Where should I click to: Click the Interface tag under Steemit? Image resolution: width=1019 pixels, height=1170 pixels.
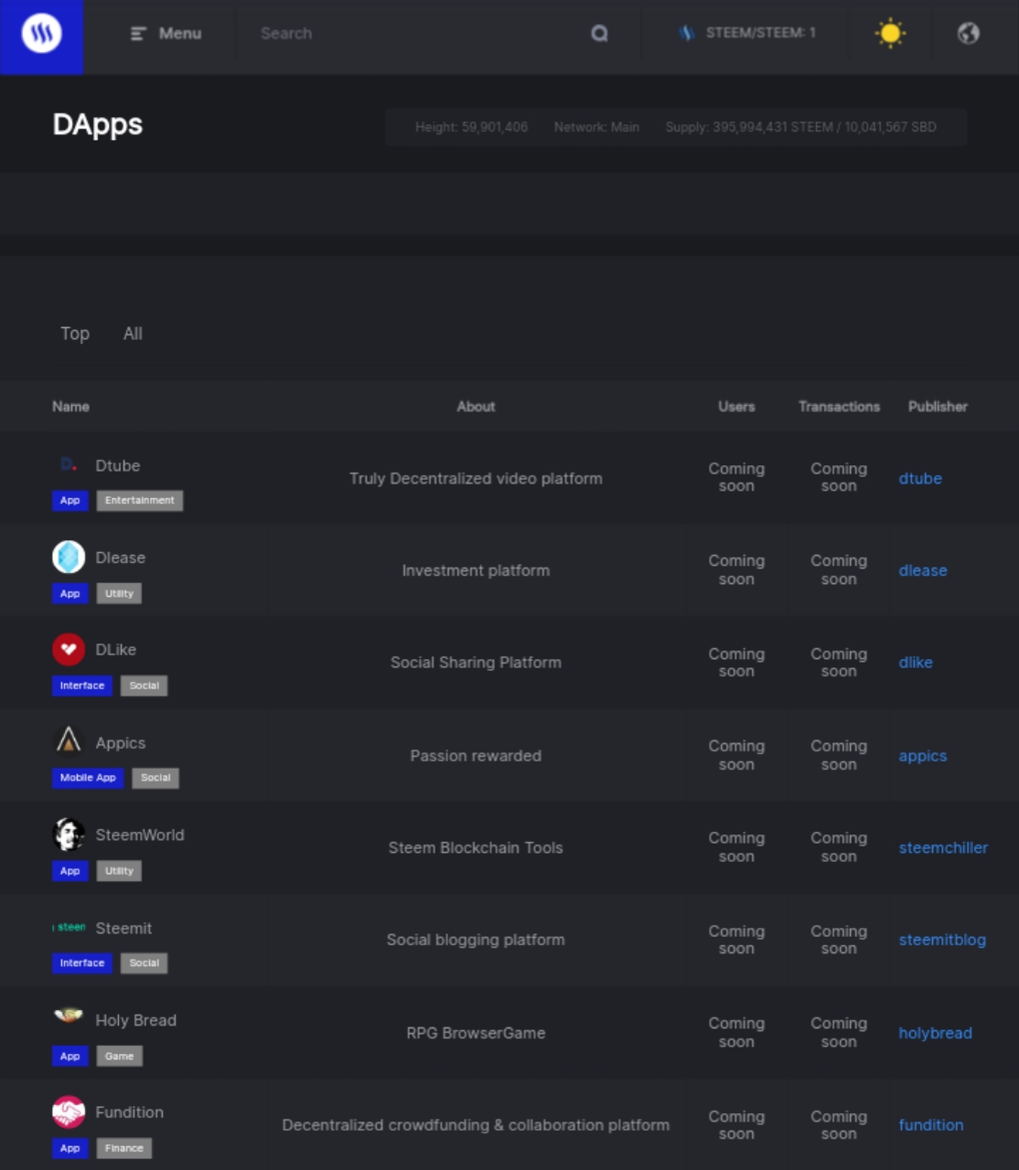pos(82,963)
